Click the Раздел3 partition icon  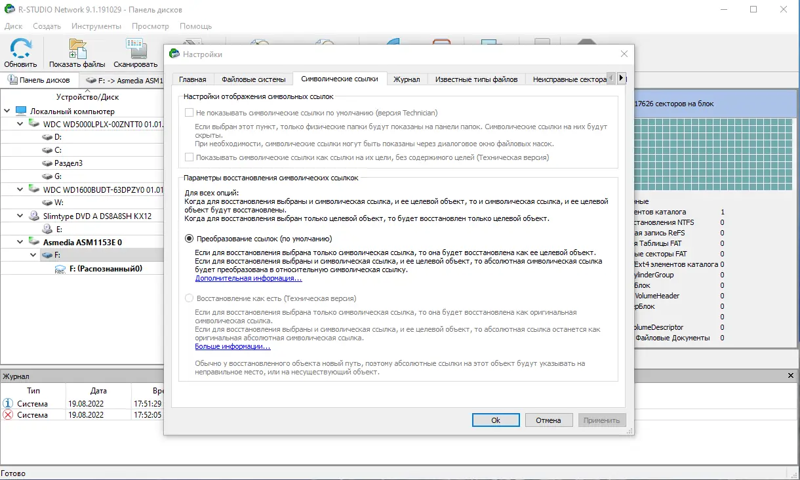(x=47, y=163)
